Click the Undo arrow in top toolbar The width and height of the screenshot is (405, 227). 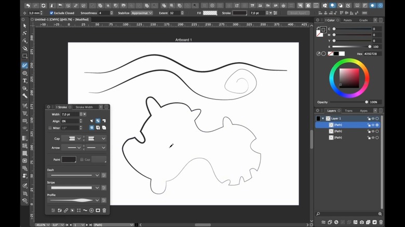(x=28, y=5)
